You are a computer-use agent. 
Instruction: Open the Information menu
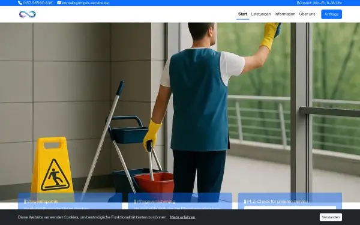point(285,14)
